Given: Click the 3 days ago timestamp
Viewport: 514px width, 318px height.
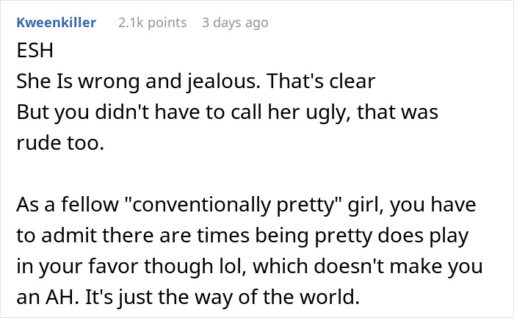Looking at the screenshot, I should tap(235, 23).
